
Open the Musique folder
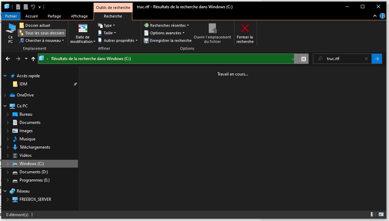pyautogui.click(x=27, y=139)
